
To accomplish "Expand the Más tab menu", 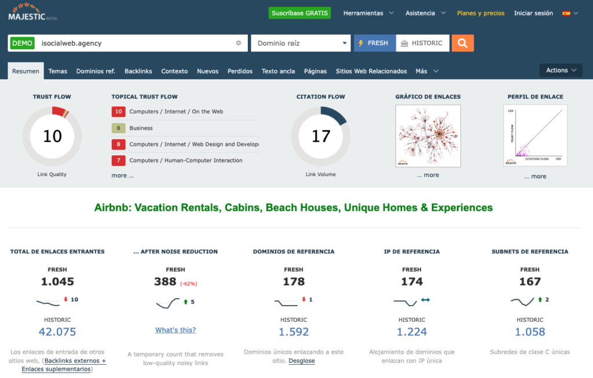I will [427, 71].
